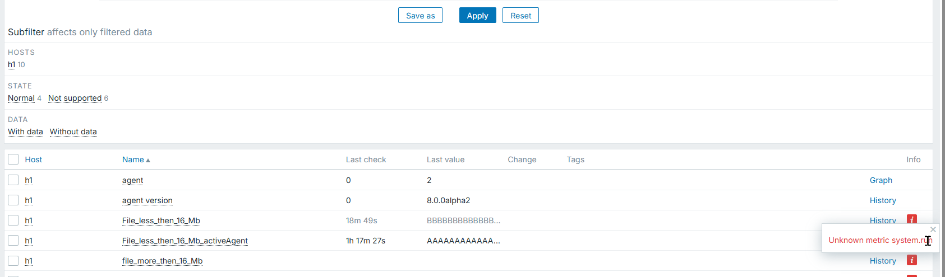Open History for agent version item
945x277 pixels.
tap(883, 200)
